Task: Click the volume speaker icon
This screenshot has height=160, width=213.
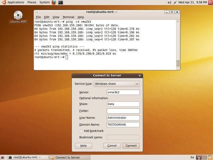Action: pyautogui.click(x=169, y=2)
